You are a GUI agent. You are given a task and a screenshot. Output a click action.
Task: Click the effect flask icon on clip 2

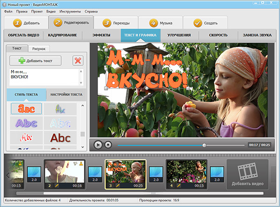pyautogui.click(x=81, y=164)
